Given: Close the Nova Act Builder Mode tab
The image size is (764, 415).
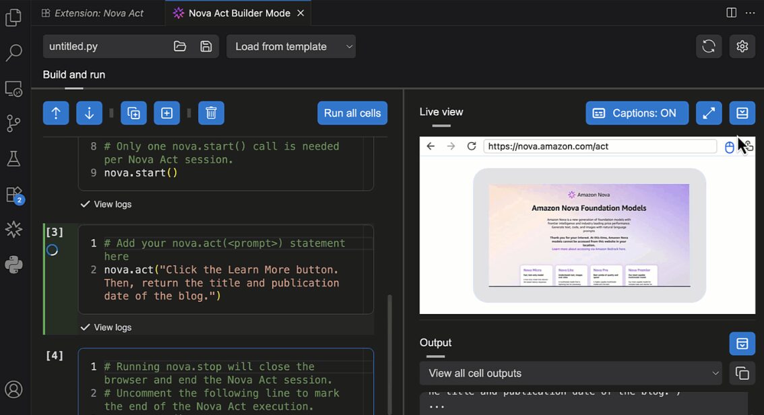Looking at the screenshot, I should pos(300,13).
